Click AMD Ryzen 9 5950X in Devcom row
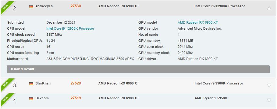This screenshot has width=277, height=109. [x=211, y=98]
